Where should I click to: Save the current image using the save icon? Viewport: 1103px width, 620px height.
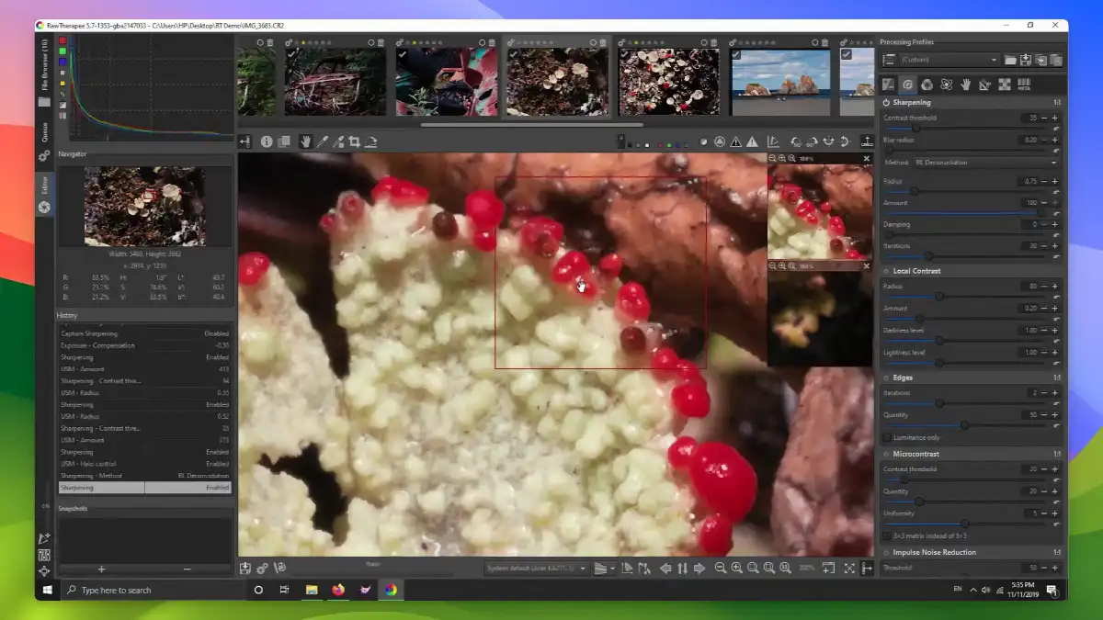(244, 568)
